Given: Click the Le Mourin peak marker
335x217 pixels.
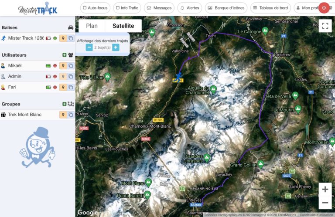Looking at the screenshot, I should pos(298,109).
